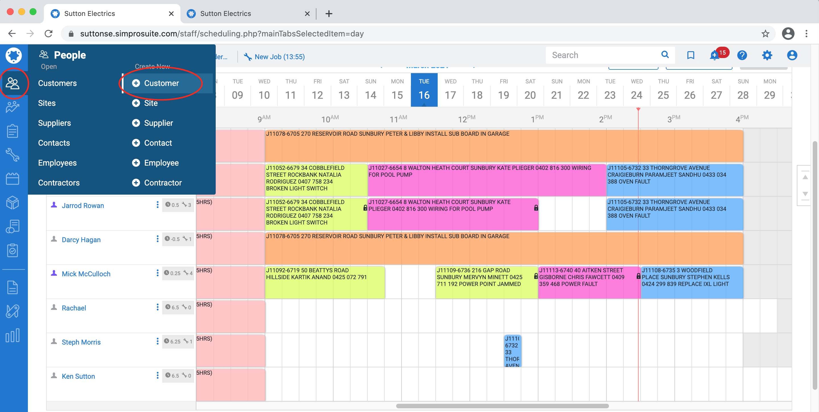Open Mick McCulloch's three-dot options menu
This screenshot has height=412, width=819.
[x=157, y=273]
